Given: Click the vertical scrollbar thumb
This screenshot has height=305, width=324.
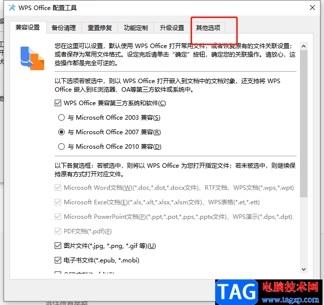Looking at the screenshot, I should 303,123.
